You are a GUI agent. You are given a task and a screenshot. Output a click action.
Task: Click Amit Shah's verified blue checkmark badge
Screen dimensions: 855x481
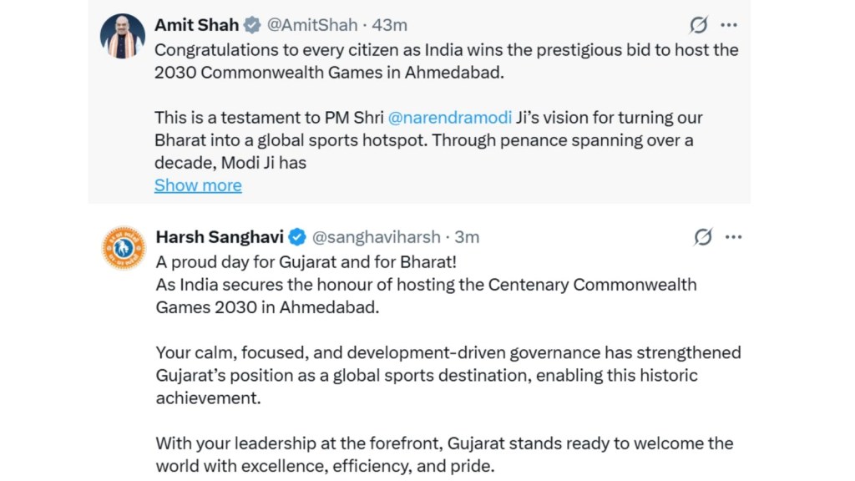click(251, 24)
